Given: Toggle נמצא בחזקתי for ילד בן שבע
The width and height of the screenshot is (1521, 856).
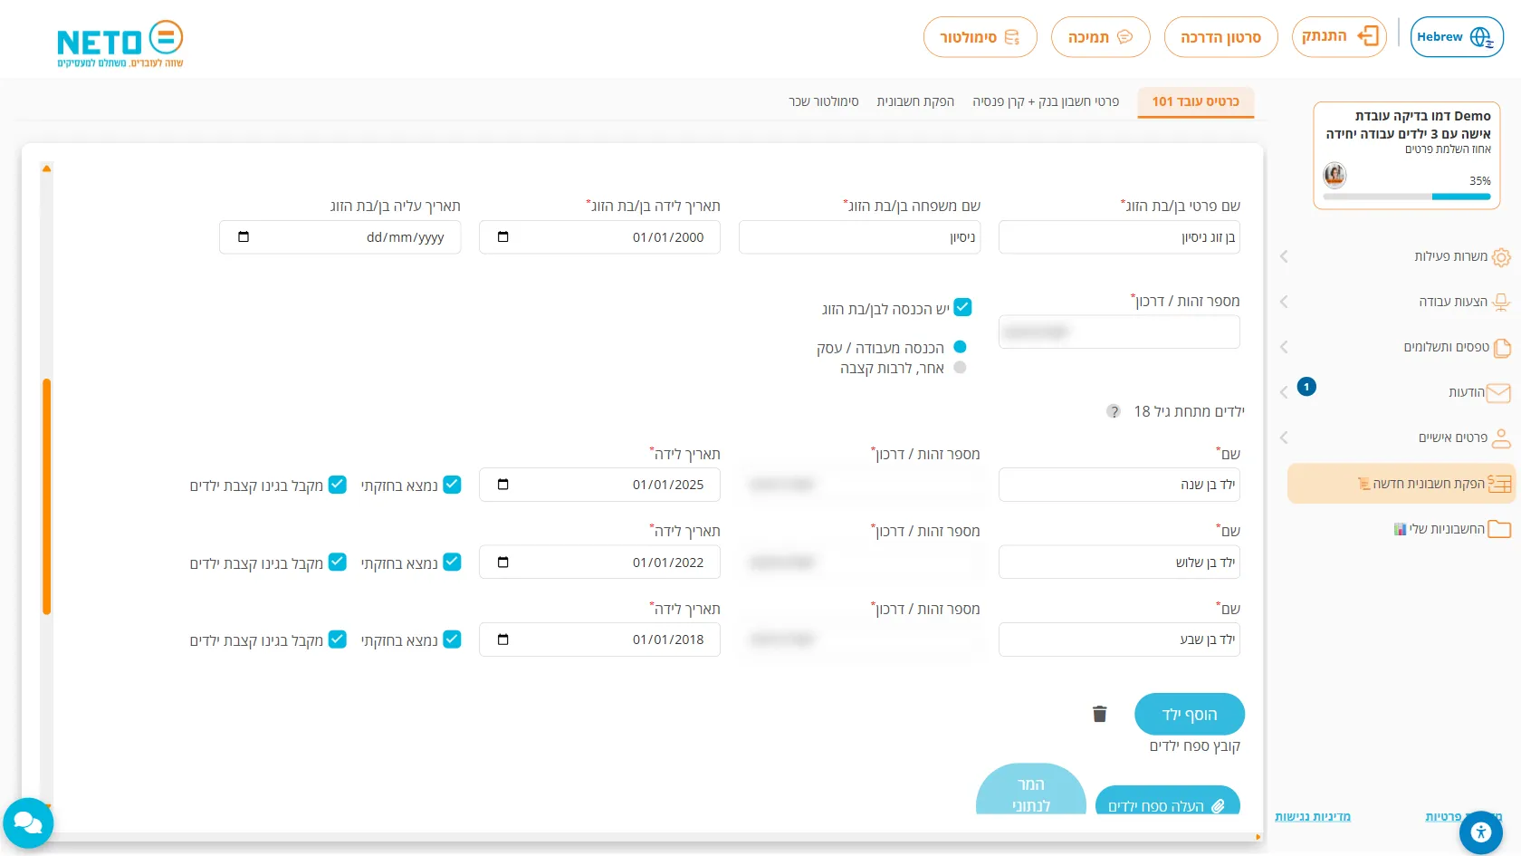Looking at the screenshot, I should [x=453, y=640].
